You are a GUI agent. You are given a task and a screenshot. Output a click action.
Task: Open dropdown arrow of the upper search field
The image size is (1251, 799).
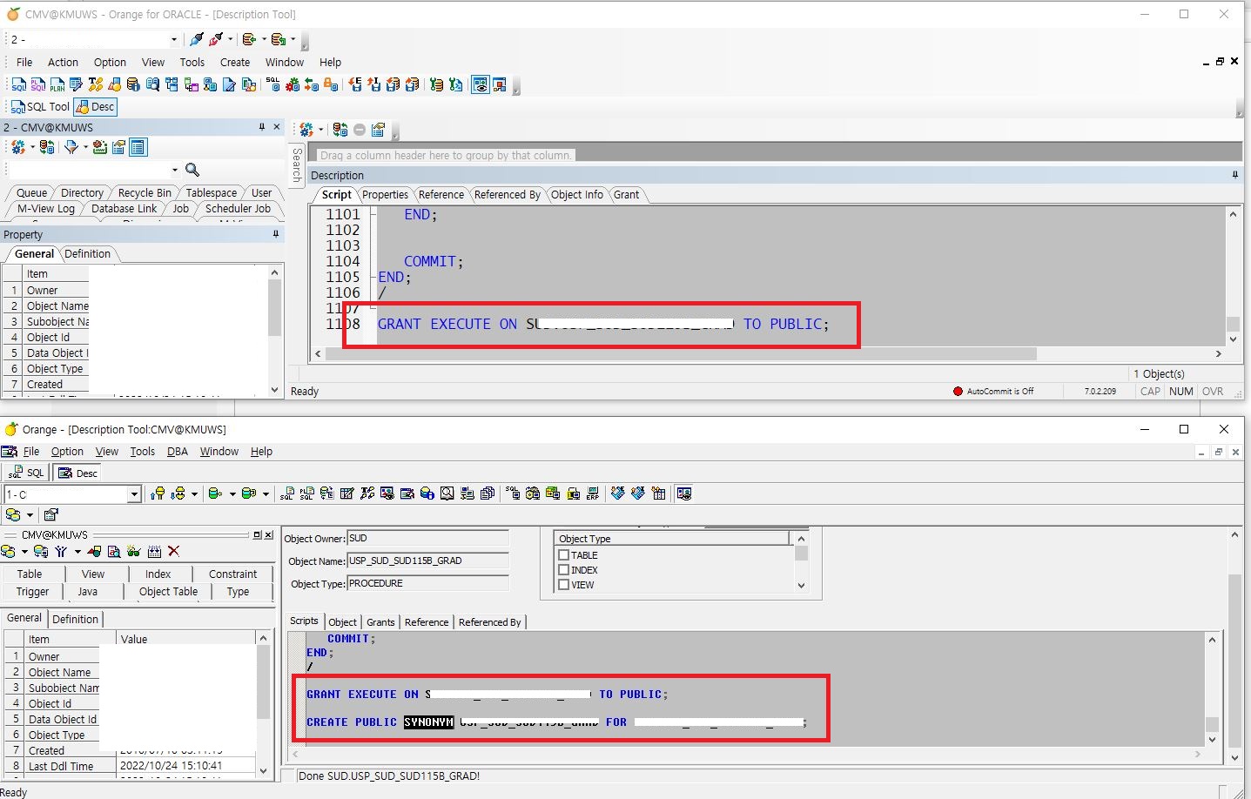[x=174, y=170]
